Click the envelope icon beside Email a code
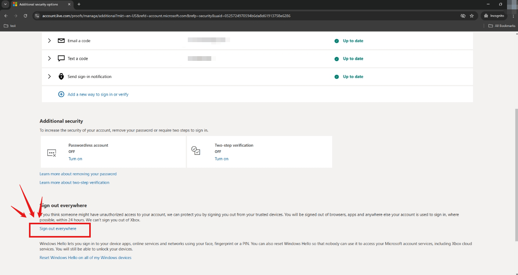This screenshot has height=275, width=518. click(x=61, y=41)
